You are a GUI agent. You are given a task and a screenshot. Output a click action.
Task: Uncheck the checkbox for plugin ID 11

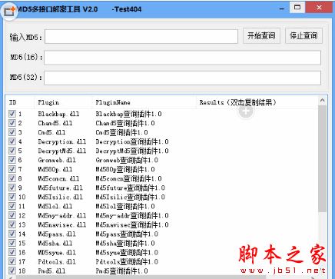[12, 206]
